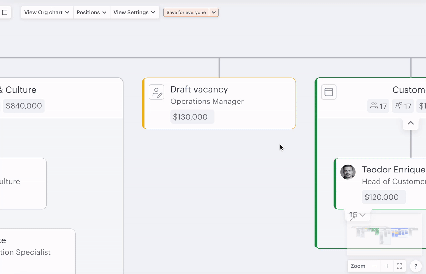Click the minimap resize arrows icon
The height and width of the screenshot is (274, 426).
click(352, 219)
